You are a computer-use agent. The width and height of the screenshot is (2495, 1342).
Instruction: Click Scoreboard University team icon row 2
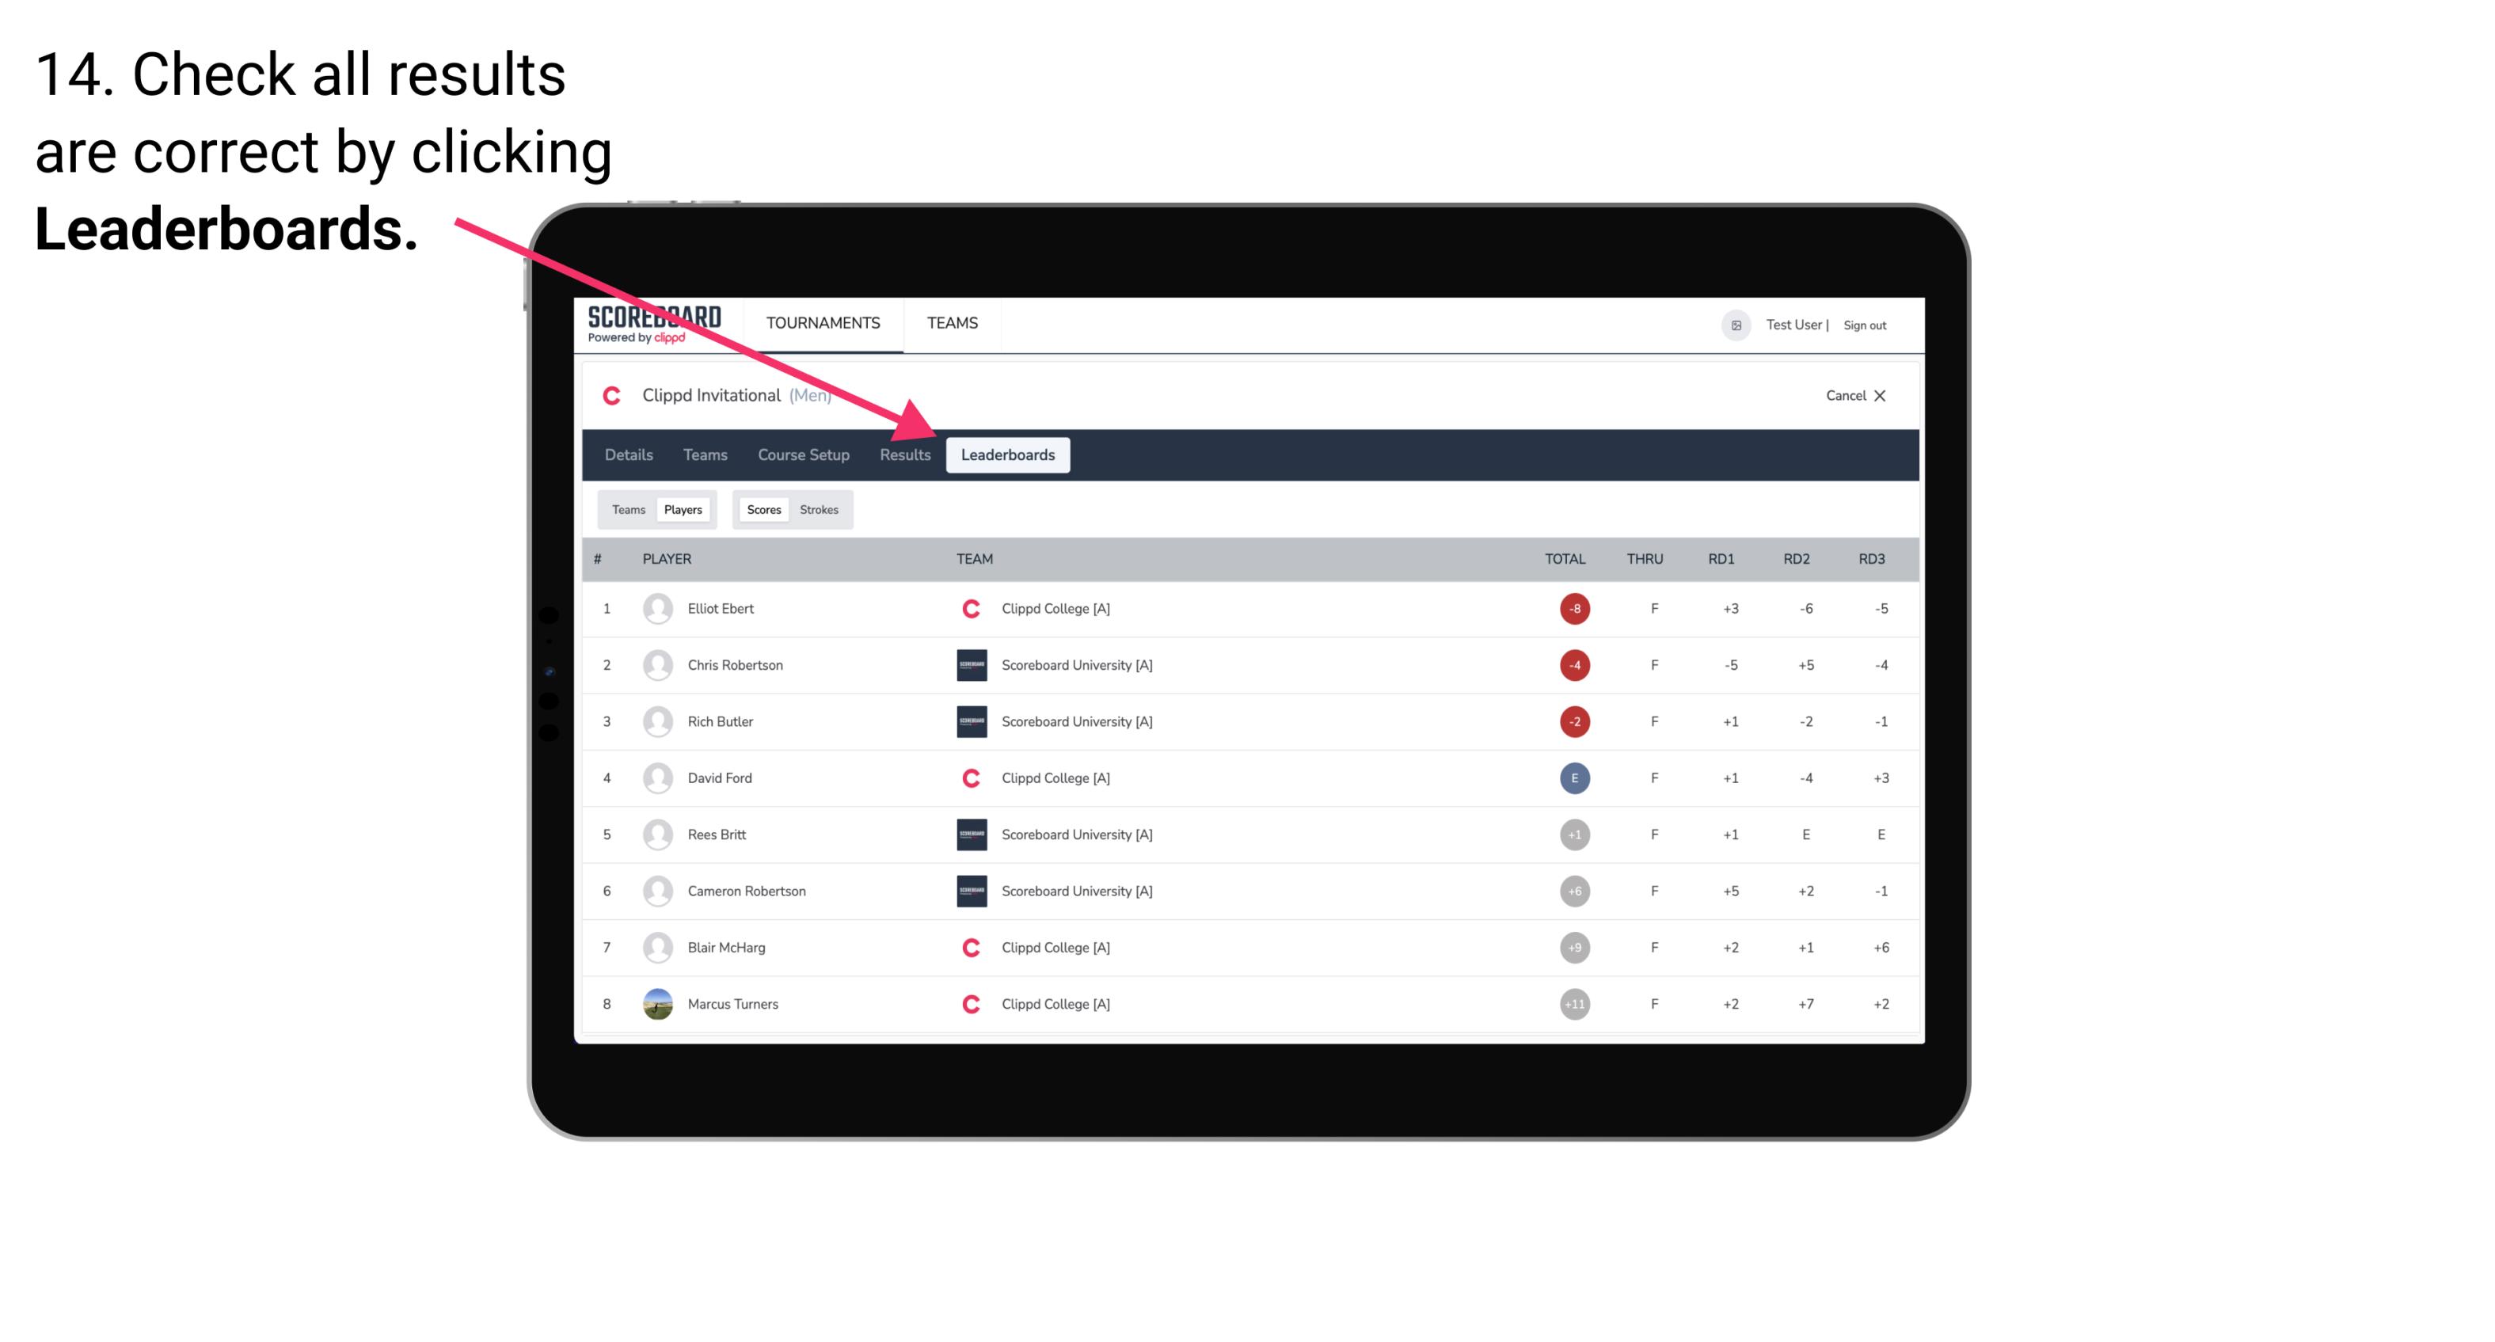[x=967, y=664]
